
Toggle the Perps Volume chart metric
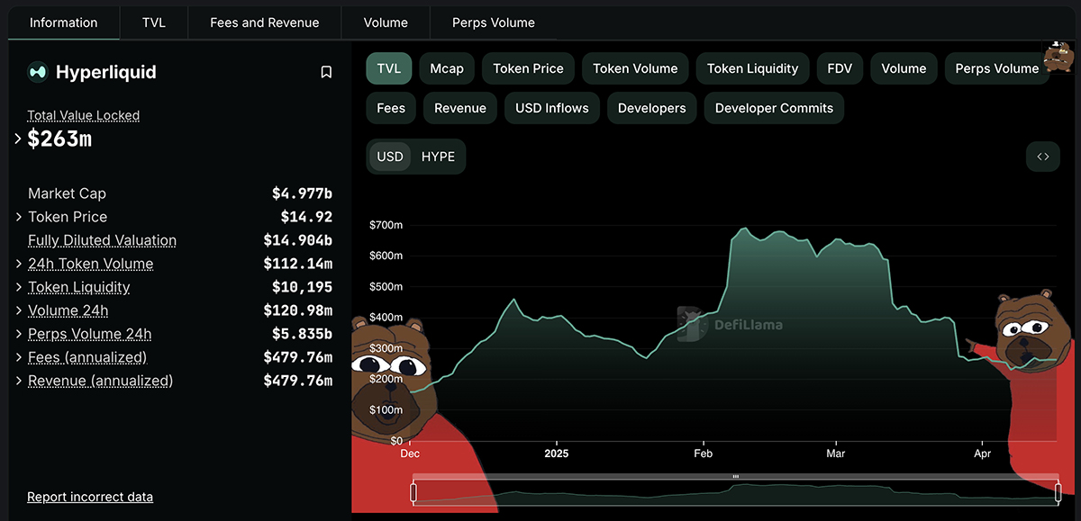(x=997, y=68)
